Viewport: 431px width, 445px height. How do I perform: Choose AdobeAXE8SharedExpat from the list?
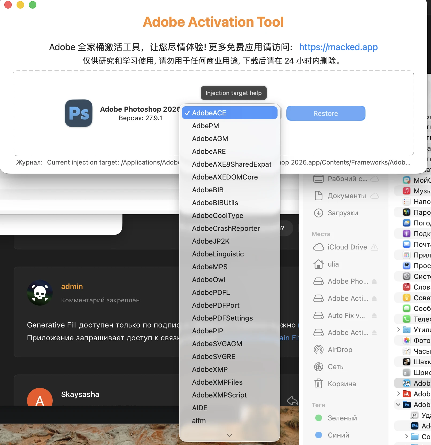[x=230, y=164]
